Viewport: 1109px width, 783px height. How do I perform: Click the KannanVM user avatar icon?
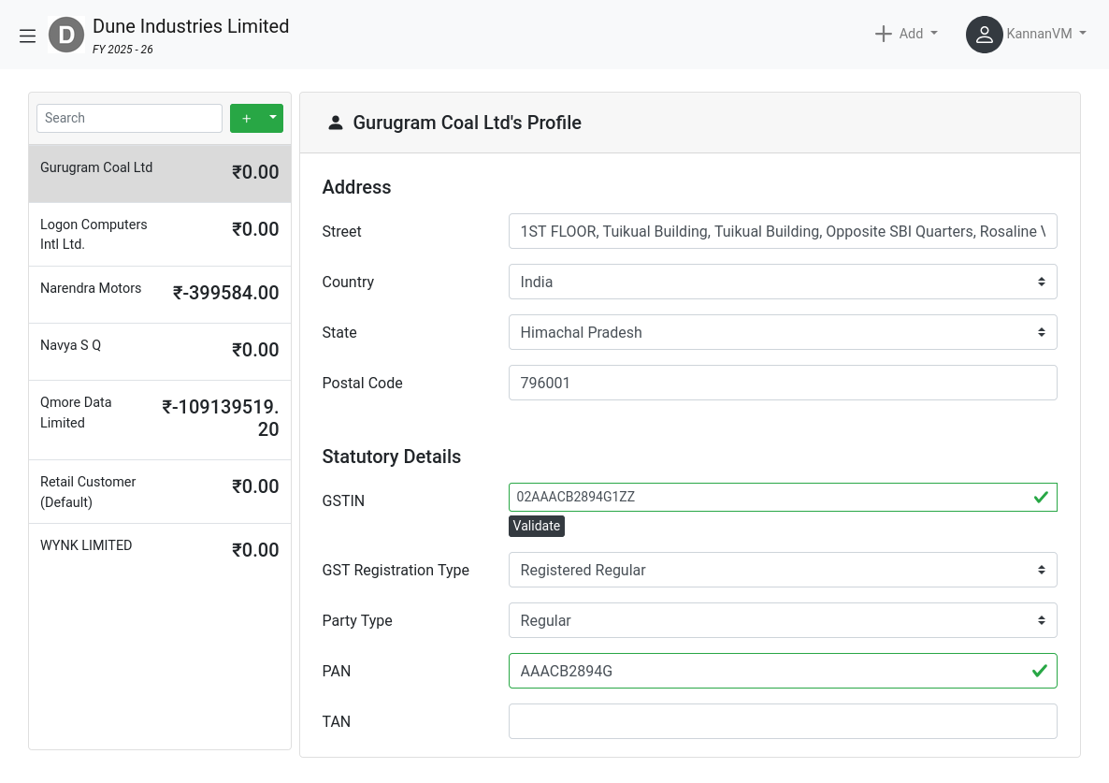point(984,35)
